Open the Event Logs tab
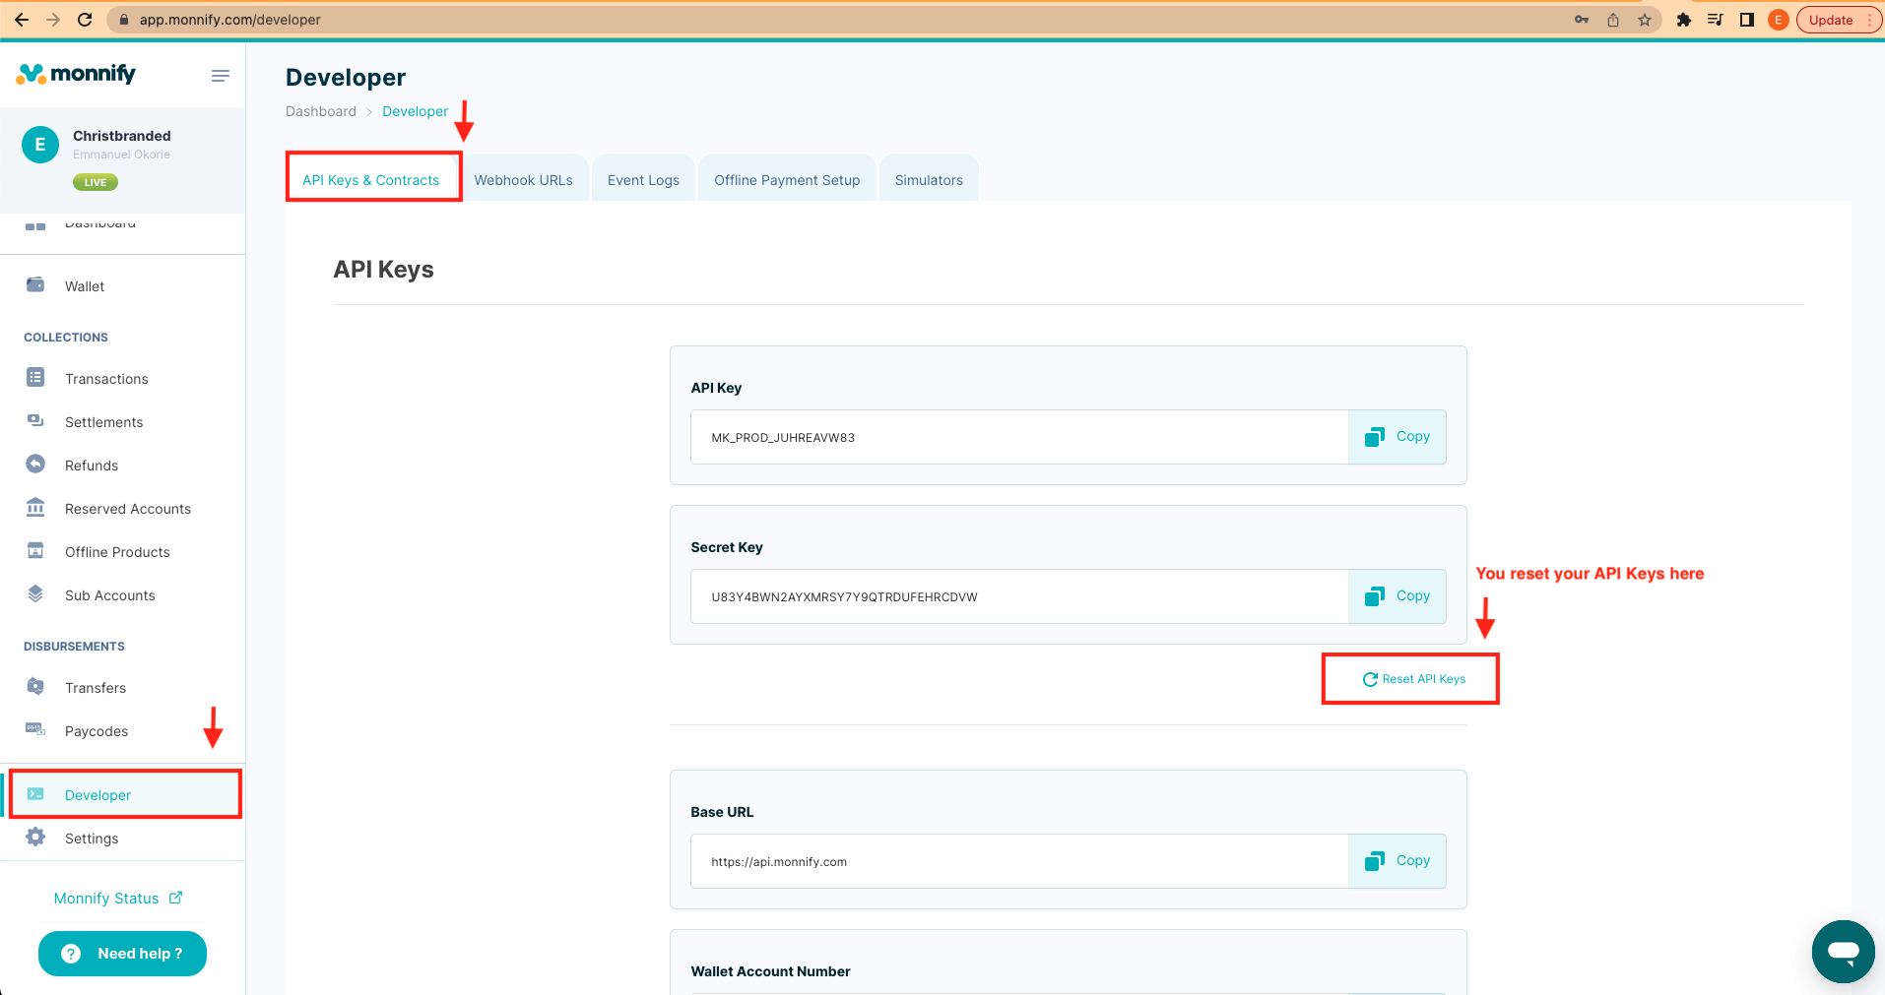 point(643,180)
